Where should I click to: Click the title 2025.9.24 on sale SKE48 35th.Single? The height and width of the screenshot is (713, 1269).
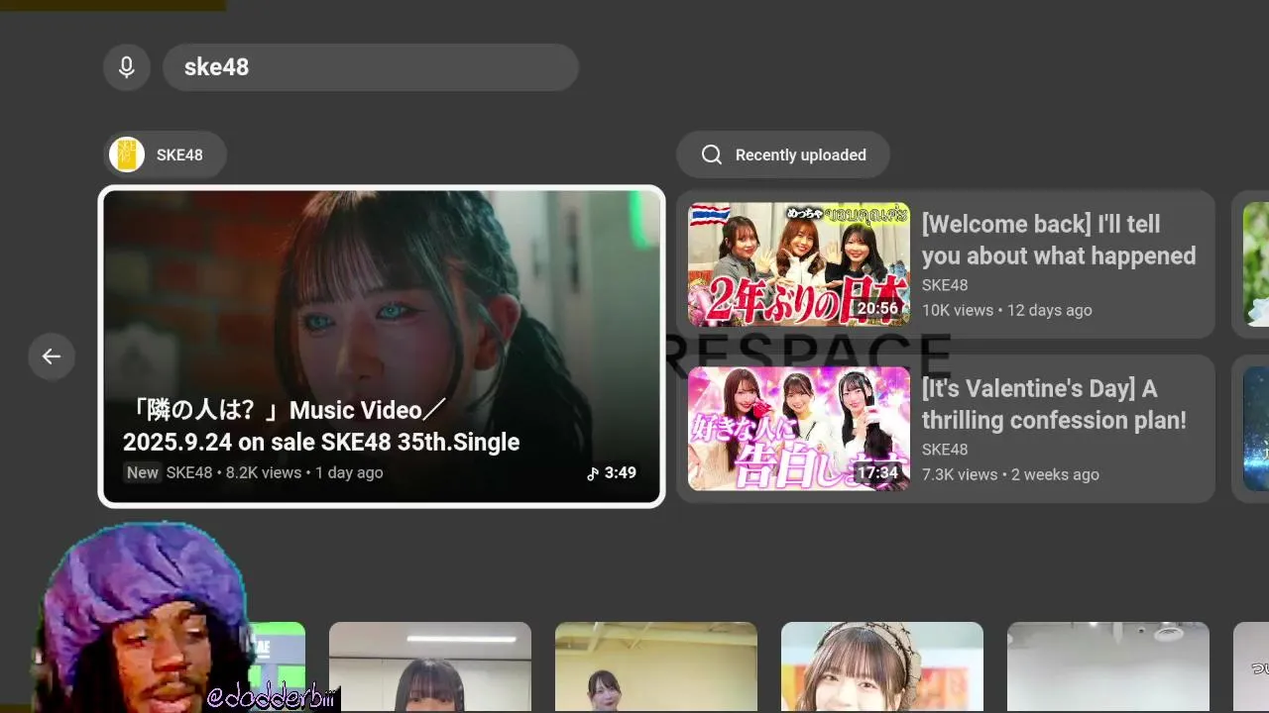321,442
